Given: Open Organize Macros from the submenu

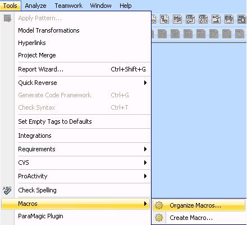Looking at the screenshot, I should (199, 205).
